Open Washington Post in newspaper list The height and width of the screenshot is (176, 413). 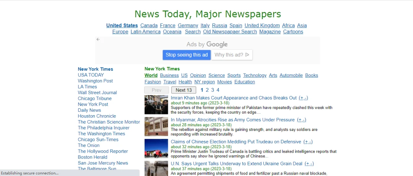tap(95, 81)
